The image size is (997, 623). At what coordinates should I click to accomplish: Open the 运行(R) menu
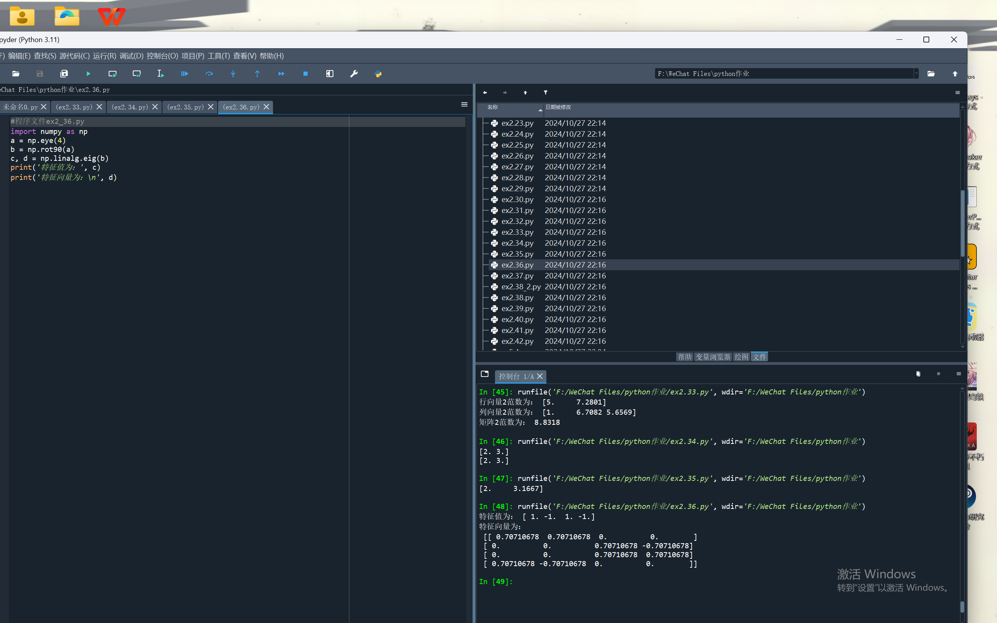104,56
